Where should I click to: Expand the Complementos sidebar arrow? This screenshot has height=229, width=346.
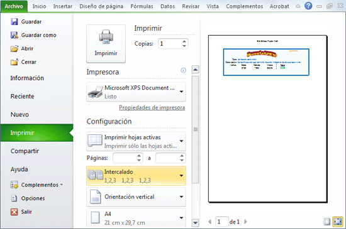pos(62,184)
